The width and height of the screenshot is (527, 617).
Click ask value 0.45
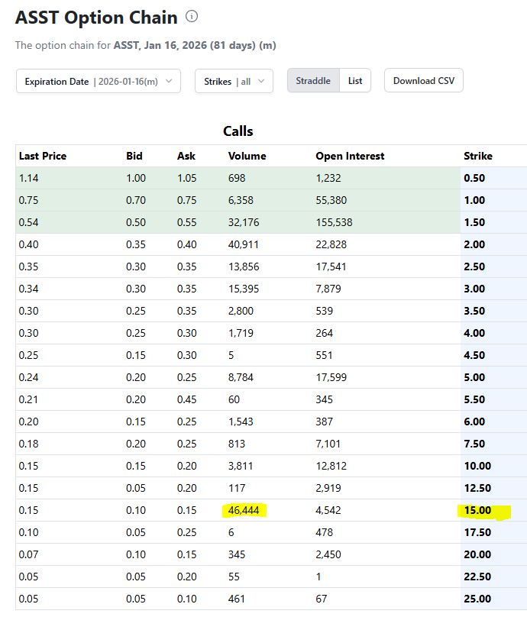[x=186, y=399]
